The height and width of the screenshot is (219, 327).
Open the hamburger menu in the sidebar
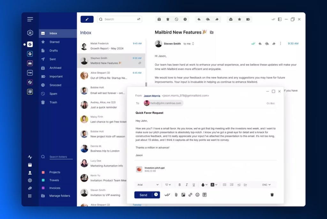[30, 19]
